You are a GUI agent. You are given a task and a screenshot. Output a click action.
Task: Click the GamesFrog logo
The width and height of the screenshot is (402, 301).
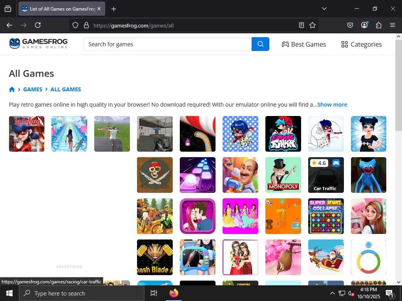(38, 44)
